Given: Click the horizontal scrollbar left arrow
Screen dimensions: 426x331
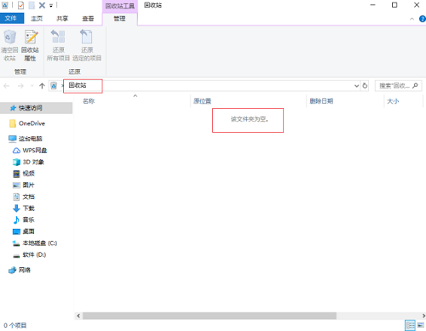Looking at the screenshot, I should 78,316.
